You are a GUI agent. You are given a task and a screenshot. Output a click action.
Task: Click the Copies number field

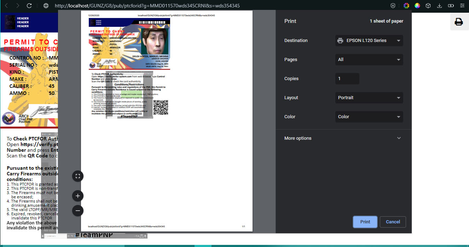point(347,79)
